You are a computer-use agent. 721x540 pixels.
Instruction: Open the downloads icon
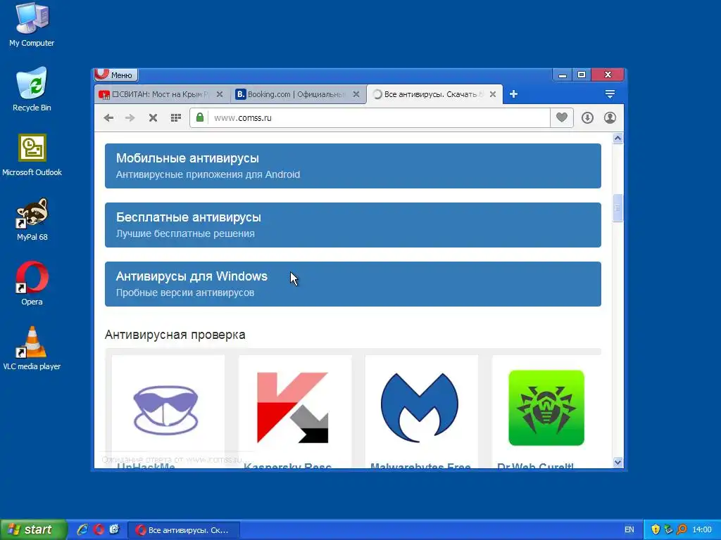tap(587, 118)
